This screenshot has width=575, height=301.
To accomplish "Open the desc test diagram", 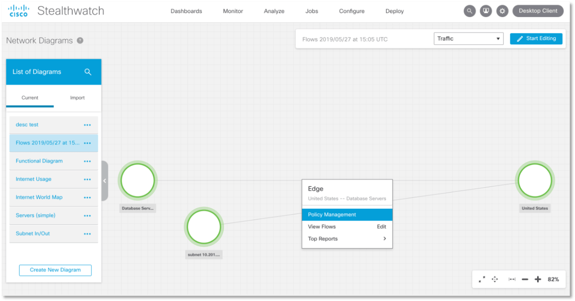I will [27, 125].
